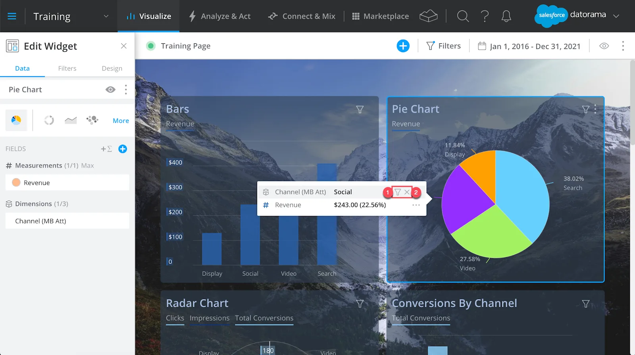Close the Edit Widget panel
The image size is (635, 355).
(124, 46)
